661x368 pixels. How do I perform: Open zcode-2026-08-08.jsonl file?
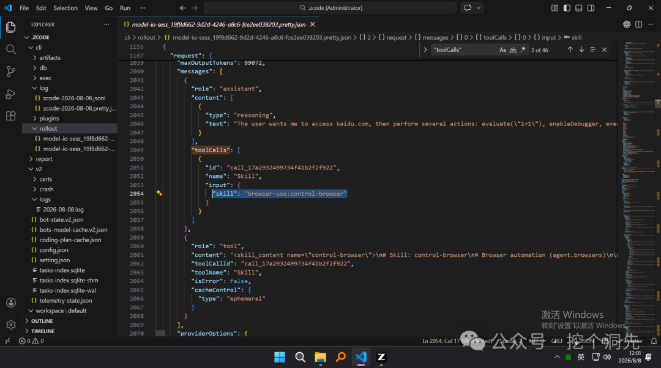click(x=74, y=98)
